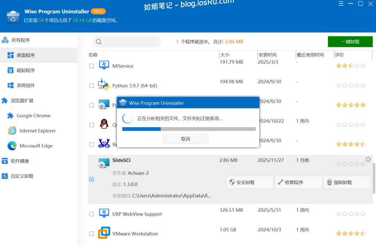Select the 所有程序 sidebar icon
376x246 pixels.
(5, 40)
